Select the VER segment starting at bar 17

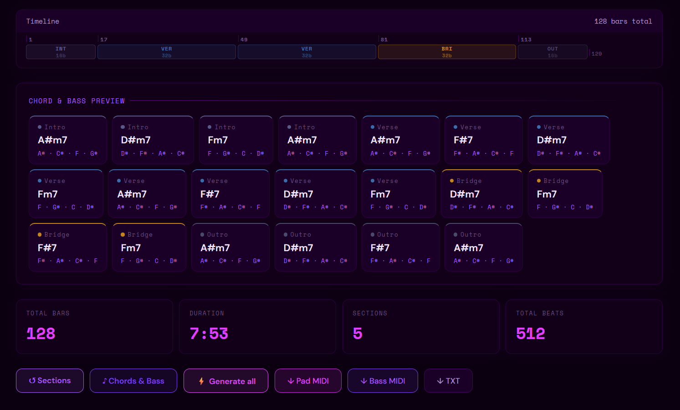click(x=167, y=52)
